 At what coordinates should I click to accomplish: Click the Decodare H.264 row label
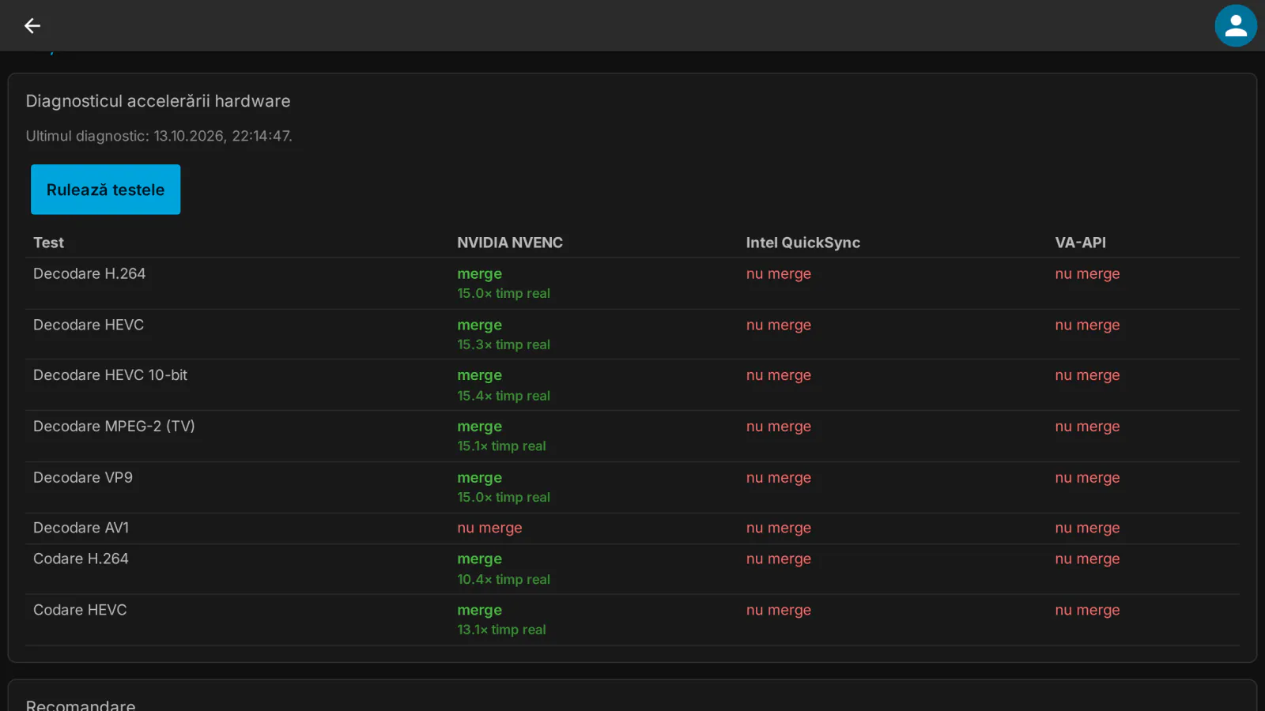coord(89,273)
